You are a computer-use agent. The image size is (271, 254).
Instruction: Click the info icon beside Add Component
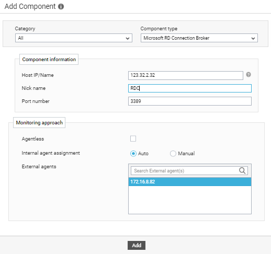click(61, 7)
